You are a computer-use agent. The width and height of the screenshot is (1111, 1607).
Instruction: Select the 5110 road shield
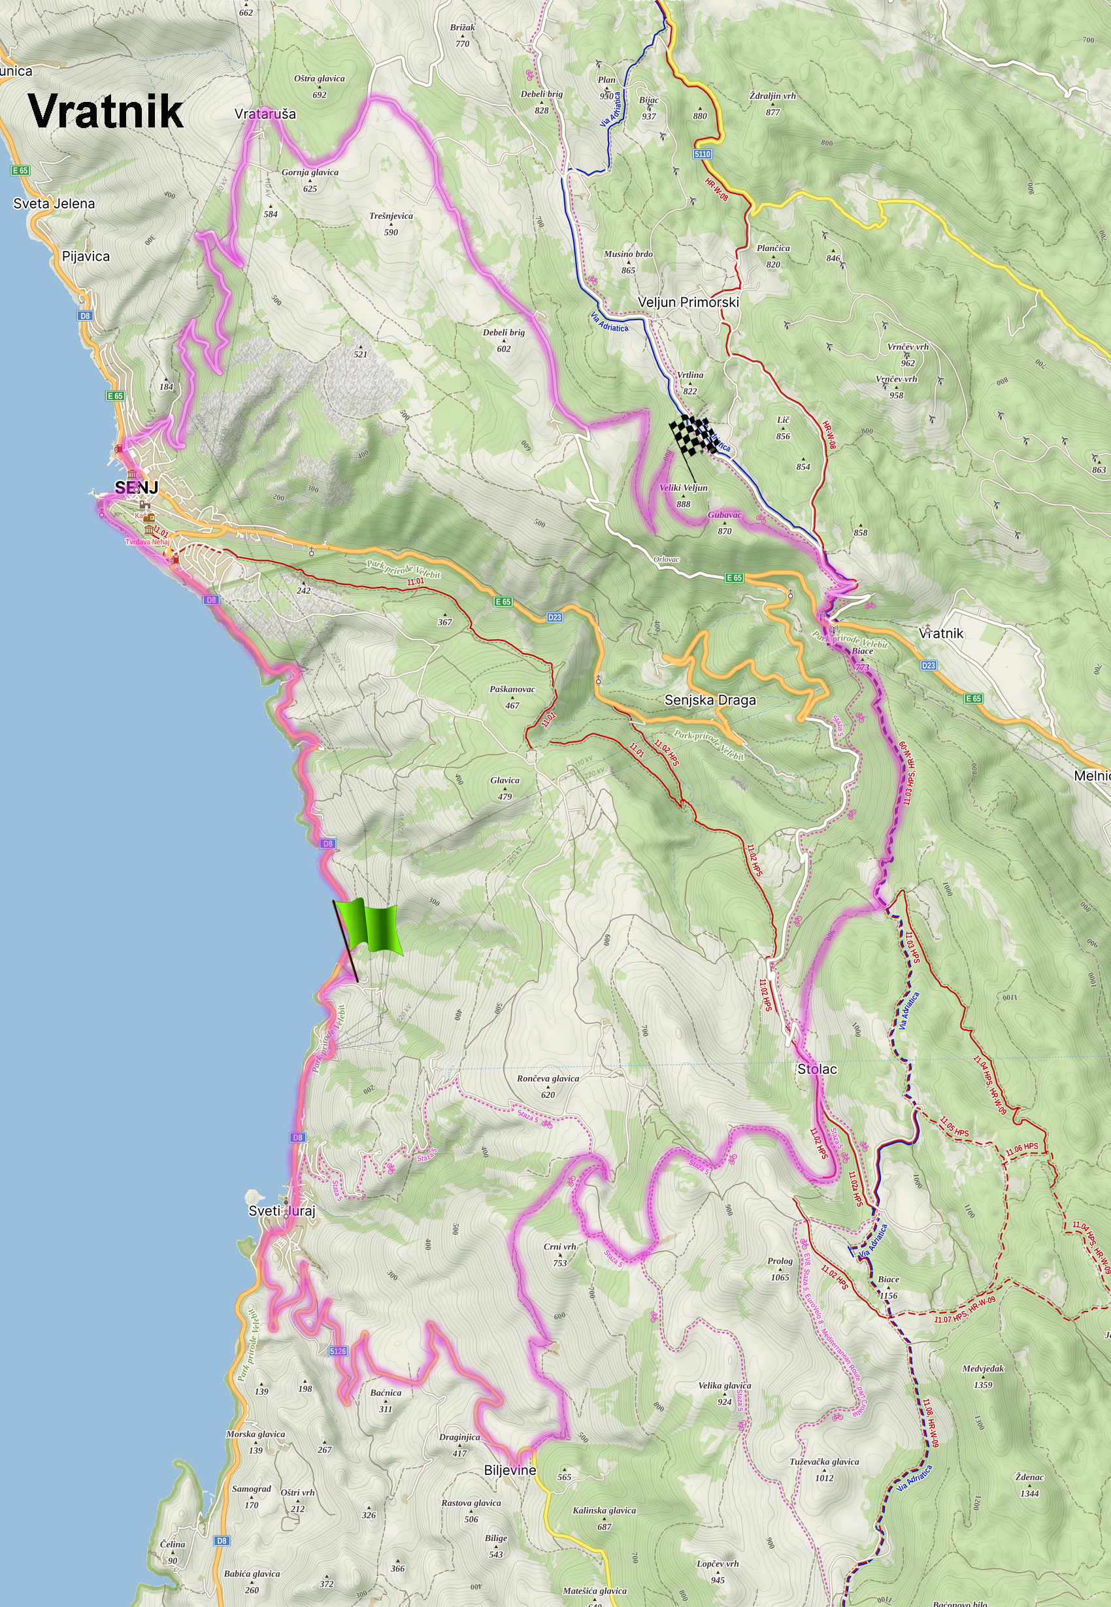coord(703,154)
